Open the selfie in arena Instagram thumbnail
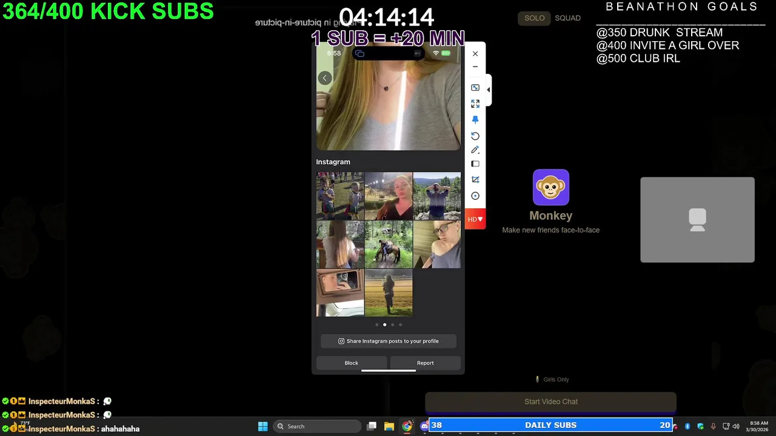The image size is (776, 436). pos(389,196)
